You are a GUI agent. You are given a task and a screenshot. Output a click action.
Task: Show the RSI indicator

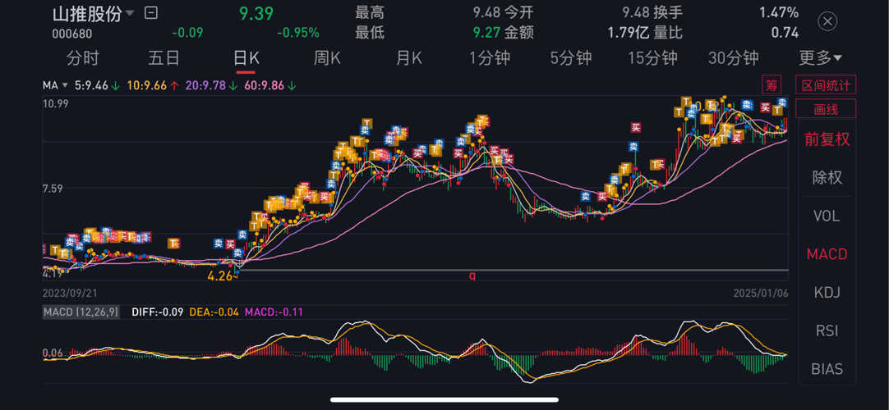coord(827,330)
